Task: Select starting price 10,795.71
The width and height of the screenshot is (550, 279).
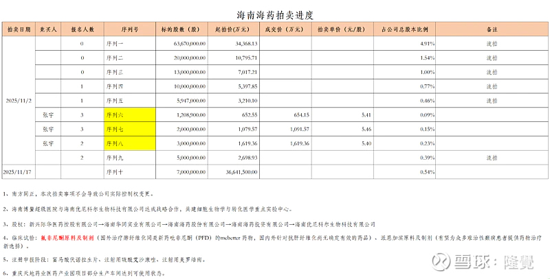Action: (x=247, y=58)
